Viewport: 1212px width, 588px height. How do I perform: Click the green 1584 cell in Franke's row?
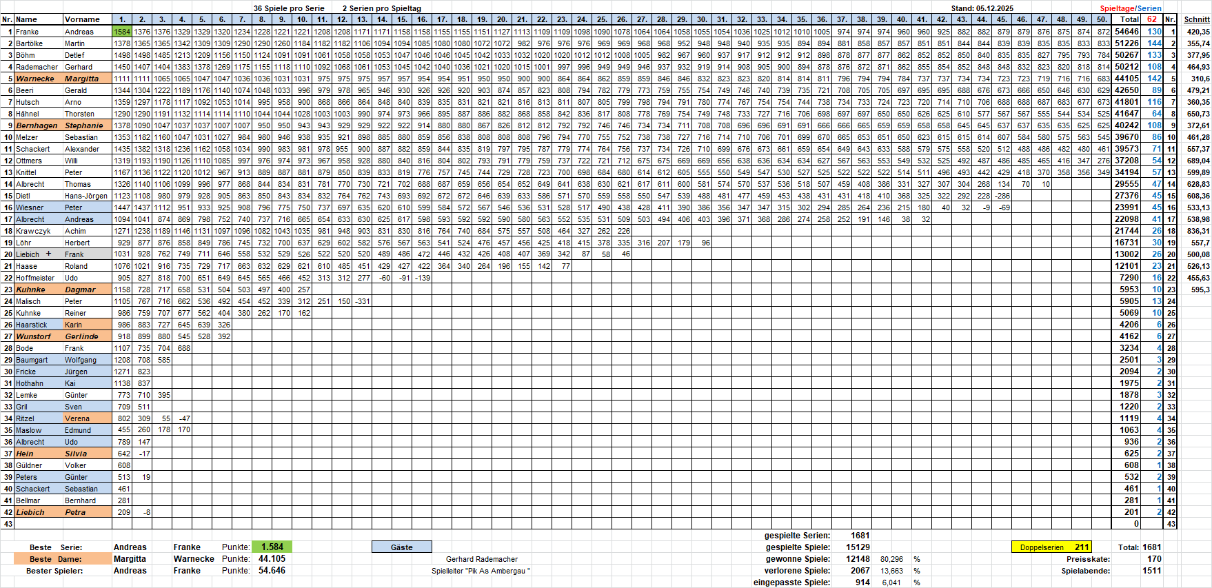[122, 32]
